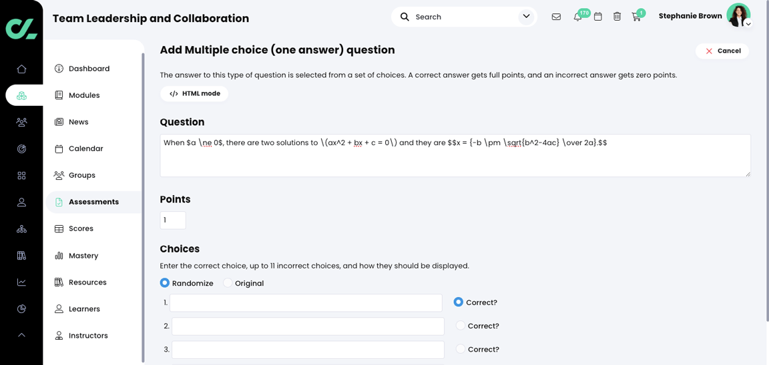769x365 pixels.
Task: Click the News newspaper icon
Action: click(x=59, y=122)
